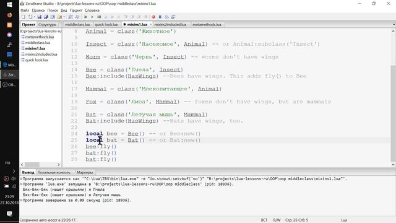
Task: Click the project tree horizontal scrollbar thumb
Action: pos(32,165)
